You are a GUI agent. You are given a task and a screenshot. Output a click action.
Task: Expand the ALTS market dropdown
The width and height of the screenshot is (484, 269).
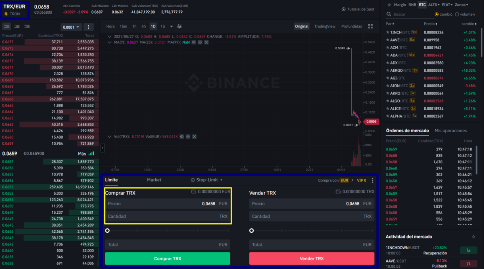(434, 5)
